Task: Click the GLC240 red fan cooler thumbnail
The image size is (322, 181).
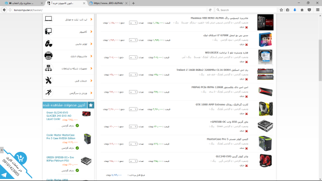Action: coord(265,161)
